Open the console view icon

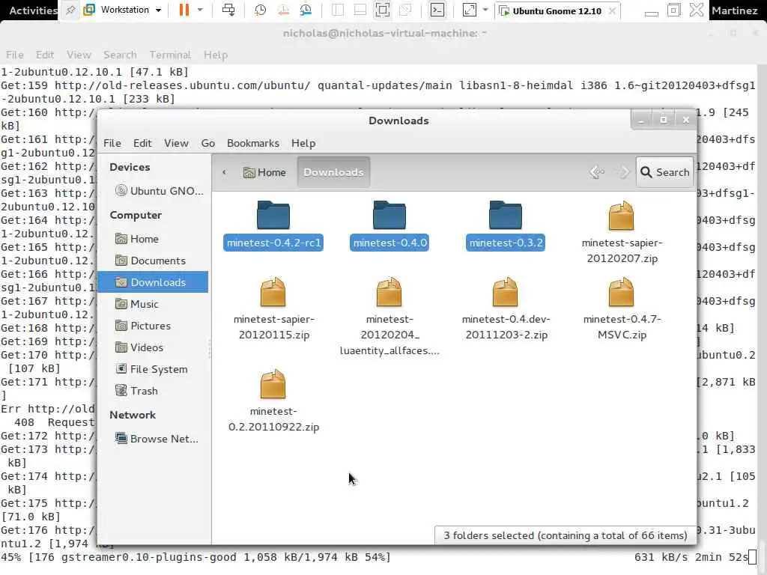point(437,10)
